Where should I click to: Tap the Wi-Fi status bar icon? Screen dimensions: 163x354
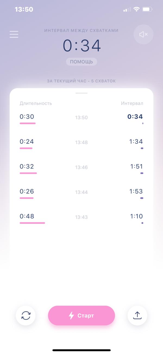click(x=136, y=9)
